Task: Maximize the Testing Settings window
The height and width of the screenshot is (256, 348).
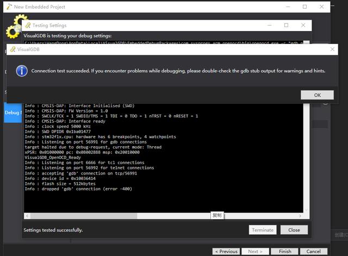Action: point(287,26)
